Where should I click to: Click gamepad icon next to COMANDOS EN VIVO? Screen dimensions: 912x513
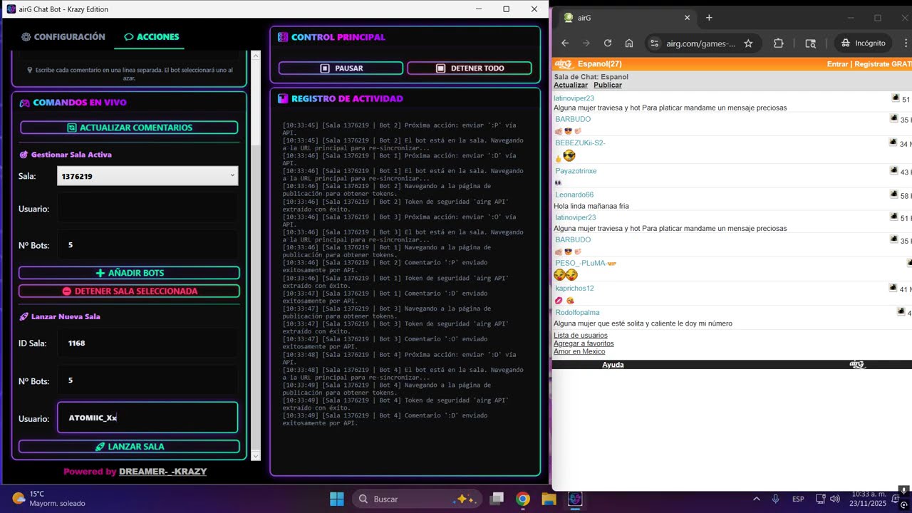(x=24, y=103)
